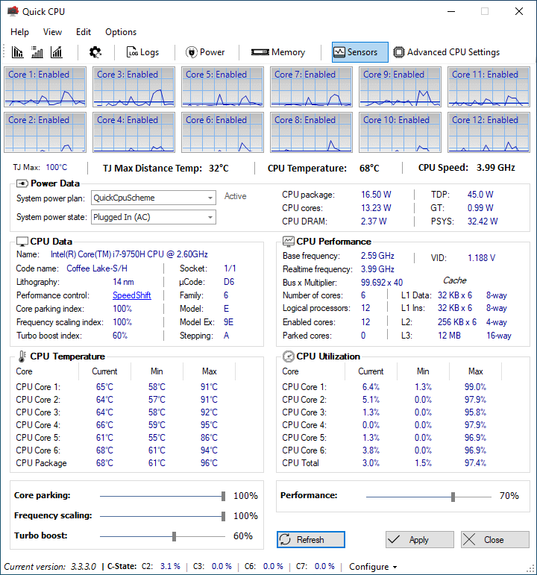Select the Core 11 usage graph
Screen dimensions: 537x575
(x=489, y=87)
